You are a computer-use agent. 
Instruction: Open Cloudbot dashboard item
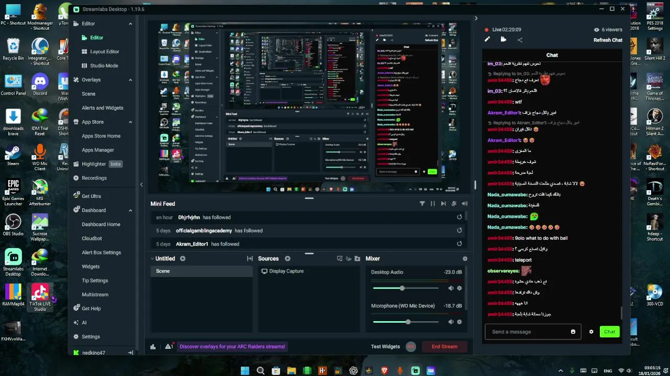point(92,238)
